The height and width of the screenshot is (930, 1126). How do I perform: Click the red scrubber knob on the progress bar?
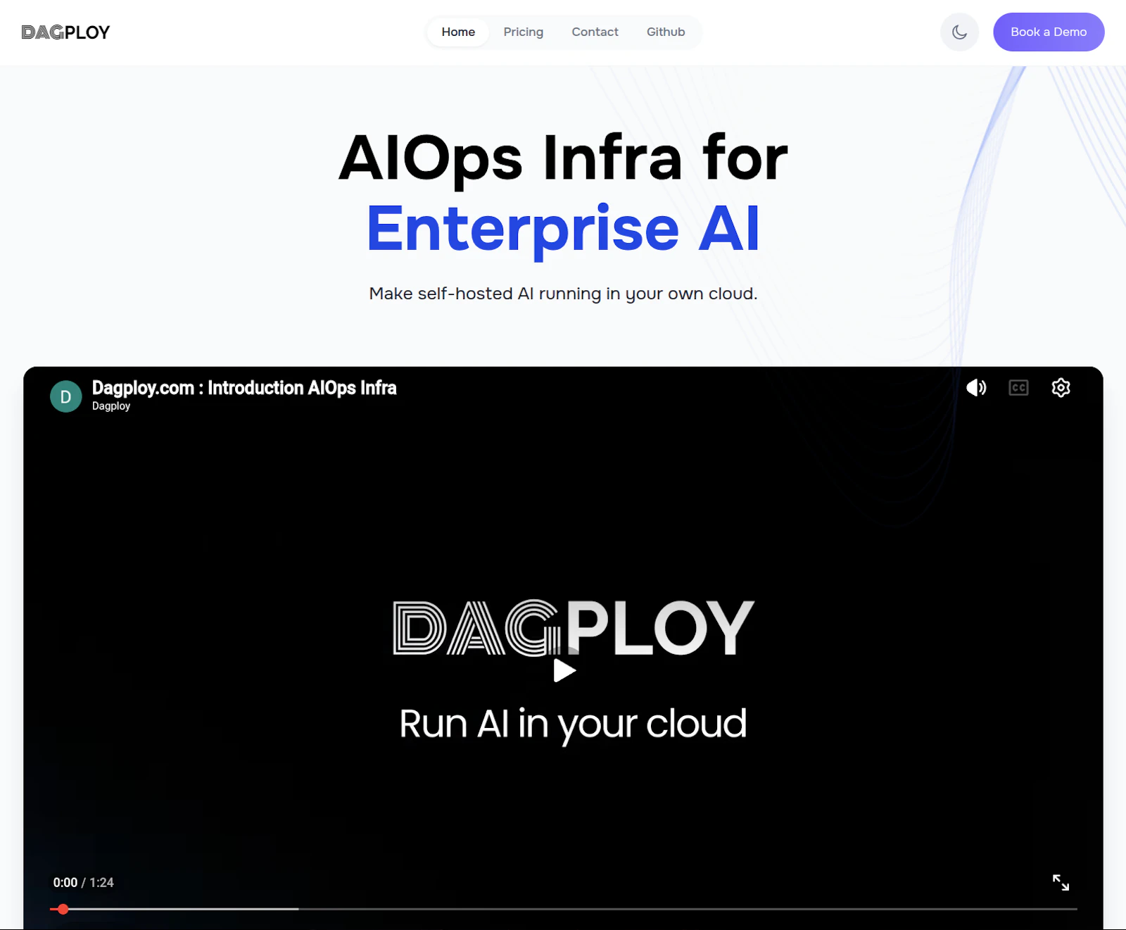click(x=63, y=909)
